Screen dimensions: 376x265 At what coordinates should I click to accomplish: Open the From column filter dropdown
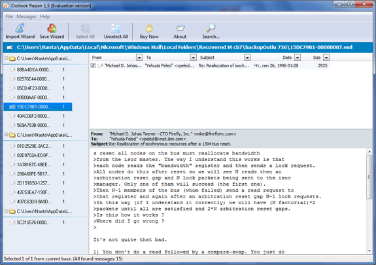point(139,58)
